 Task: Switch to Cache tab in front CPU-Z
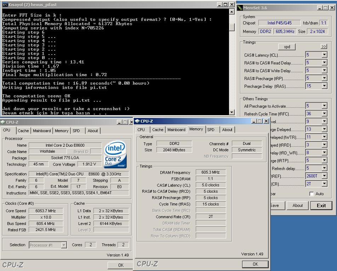[158, 130]
